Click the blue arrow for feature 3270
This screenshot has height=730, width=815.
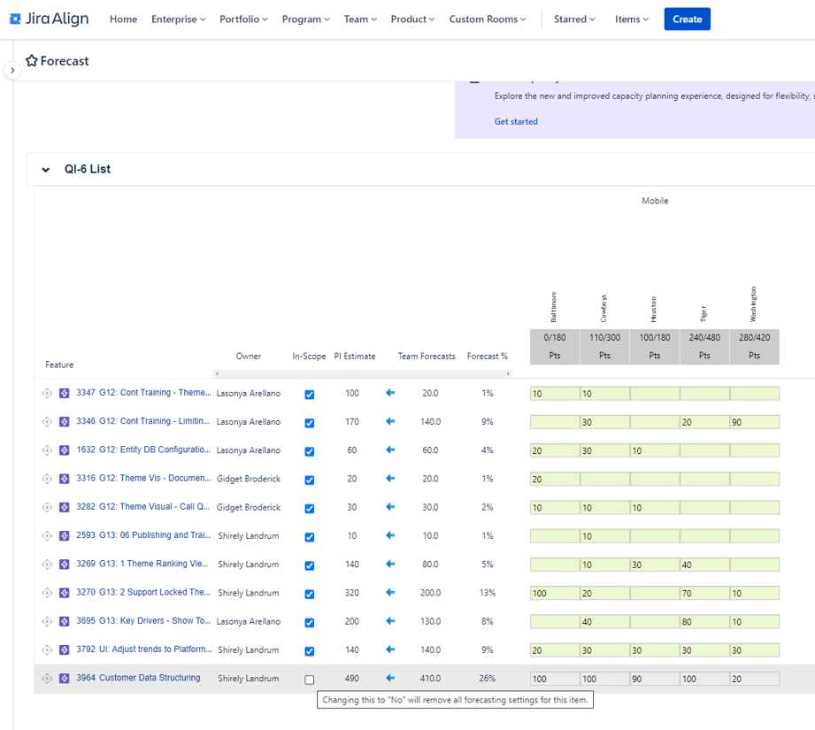tap(390, 592)
